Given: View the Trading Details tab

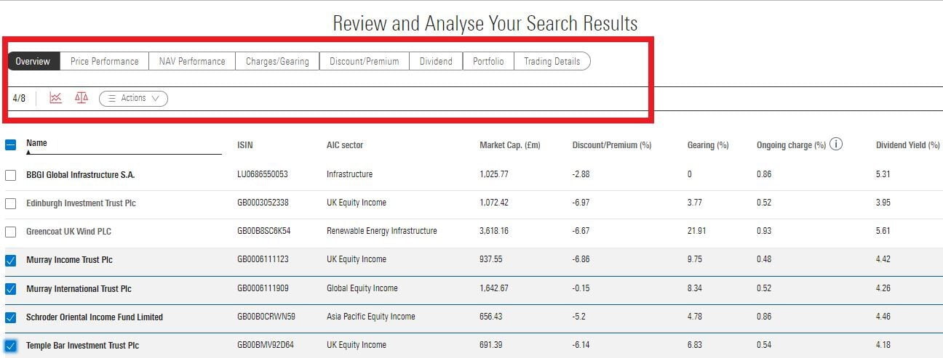Looking at the screenshot, I should click(552, 61).
